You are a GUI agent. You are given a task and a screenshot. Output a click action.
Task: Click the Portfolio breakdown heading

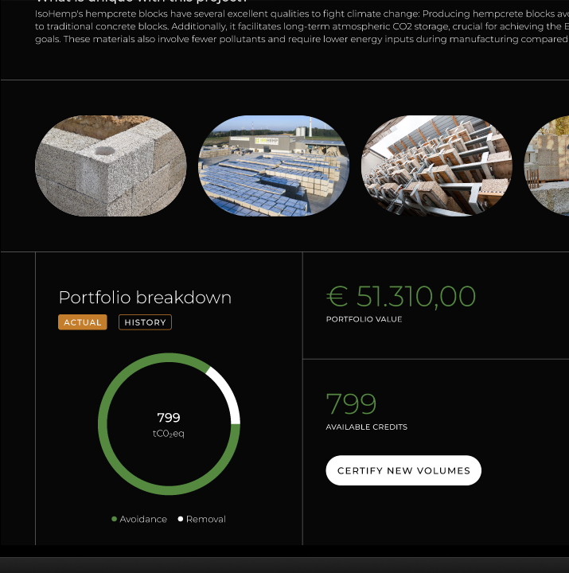click(145, 298)
